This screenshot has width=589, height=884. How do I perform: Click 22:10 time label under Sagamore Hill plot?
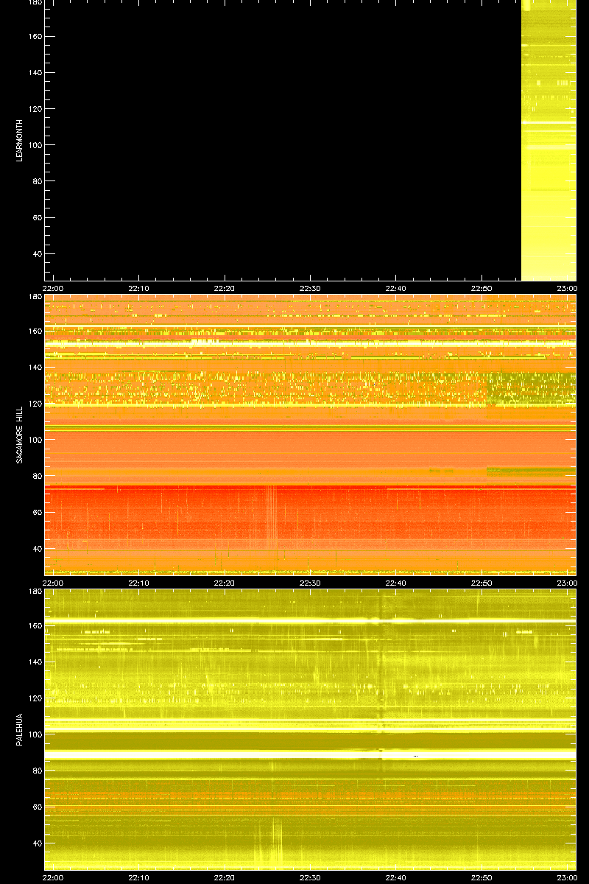pos(139,583)
